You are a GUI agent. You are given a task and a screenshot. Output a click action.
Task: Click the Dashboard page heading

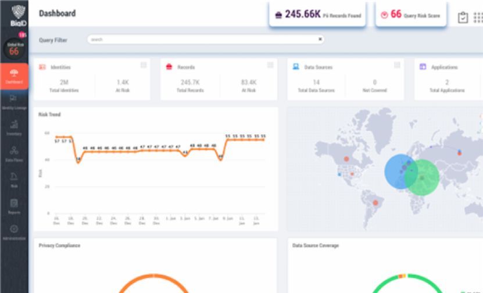58,13
